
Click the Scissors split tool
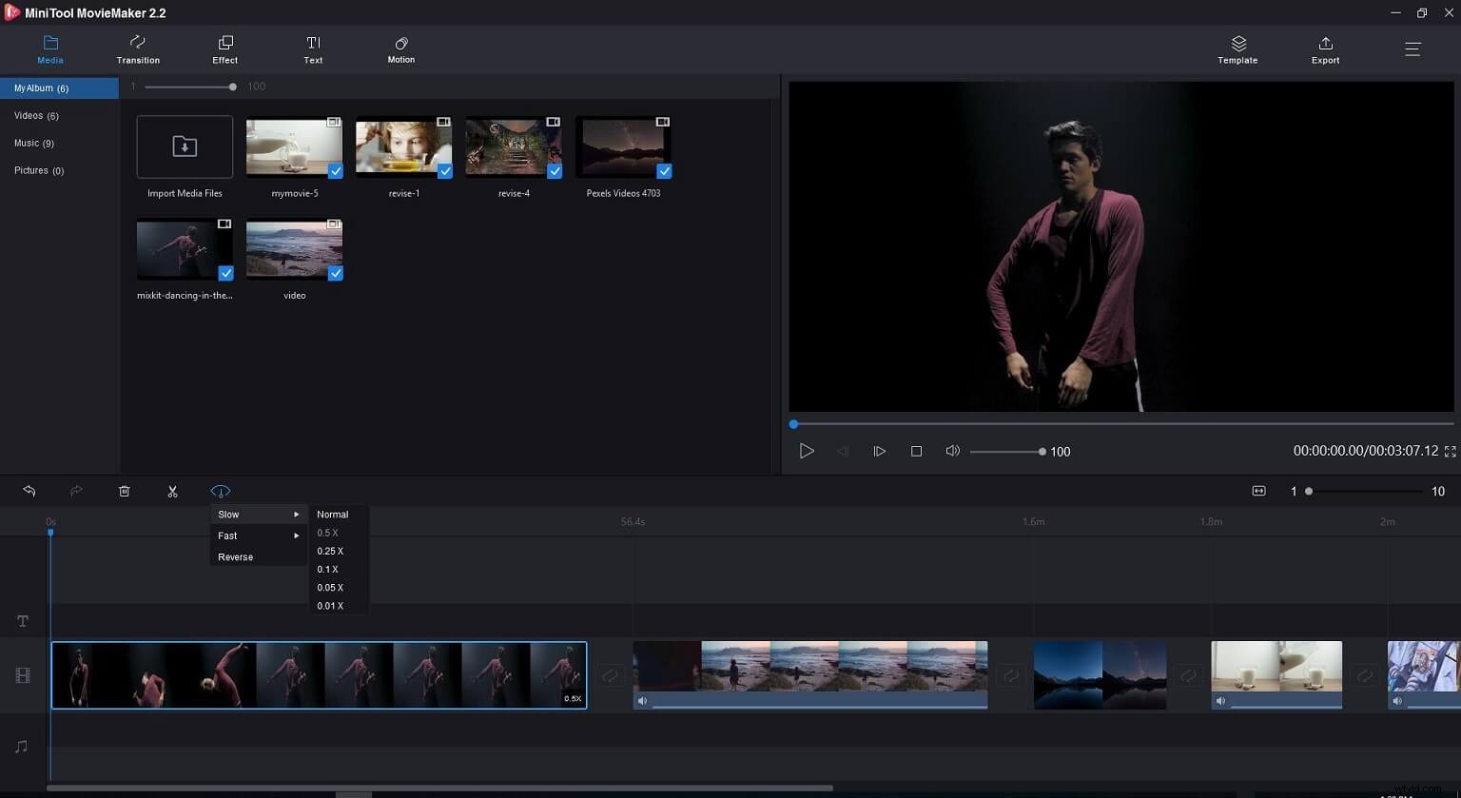tap(172, 491)
